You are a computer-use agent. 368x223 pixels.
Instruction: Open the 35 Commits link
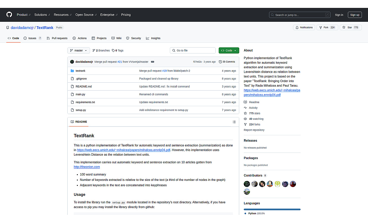(x=227, y=62)
